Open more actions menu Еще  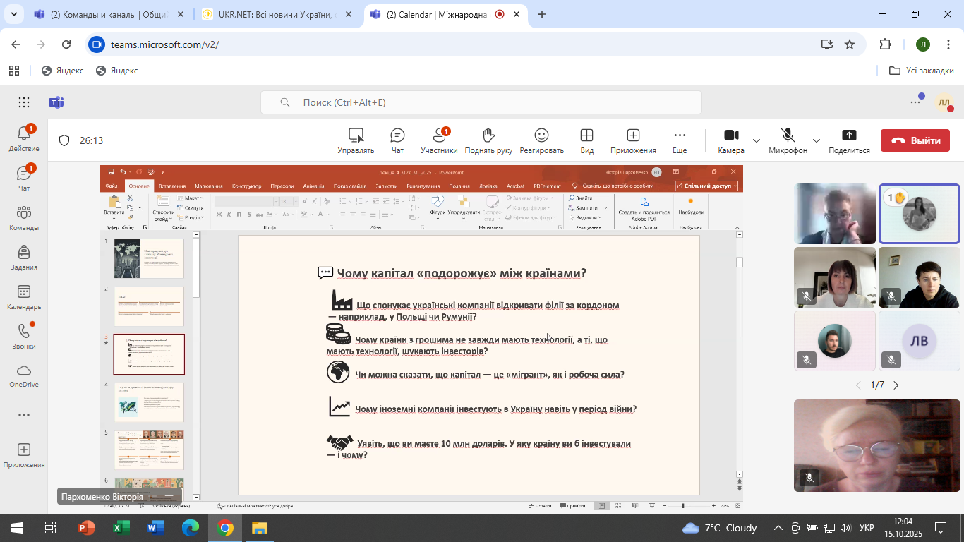[x=680, y=140]
